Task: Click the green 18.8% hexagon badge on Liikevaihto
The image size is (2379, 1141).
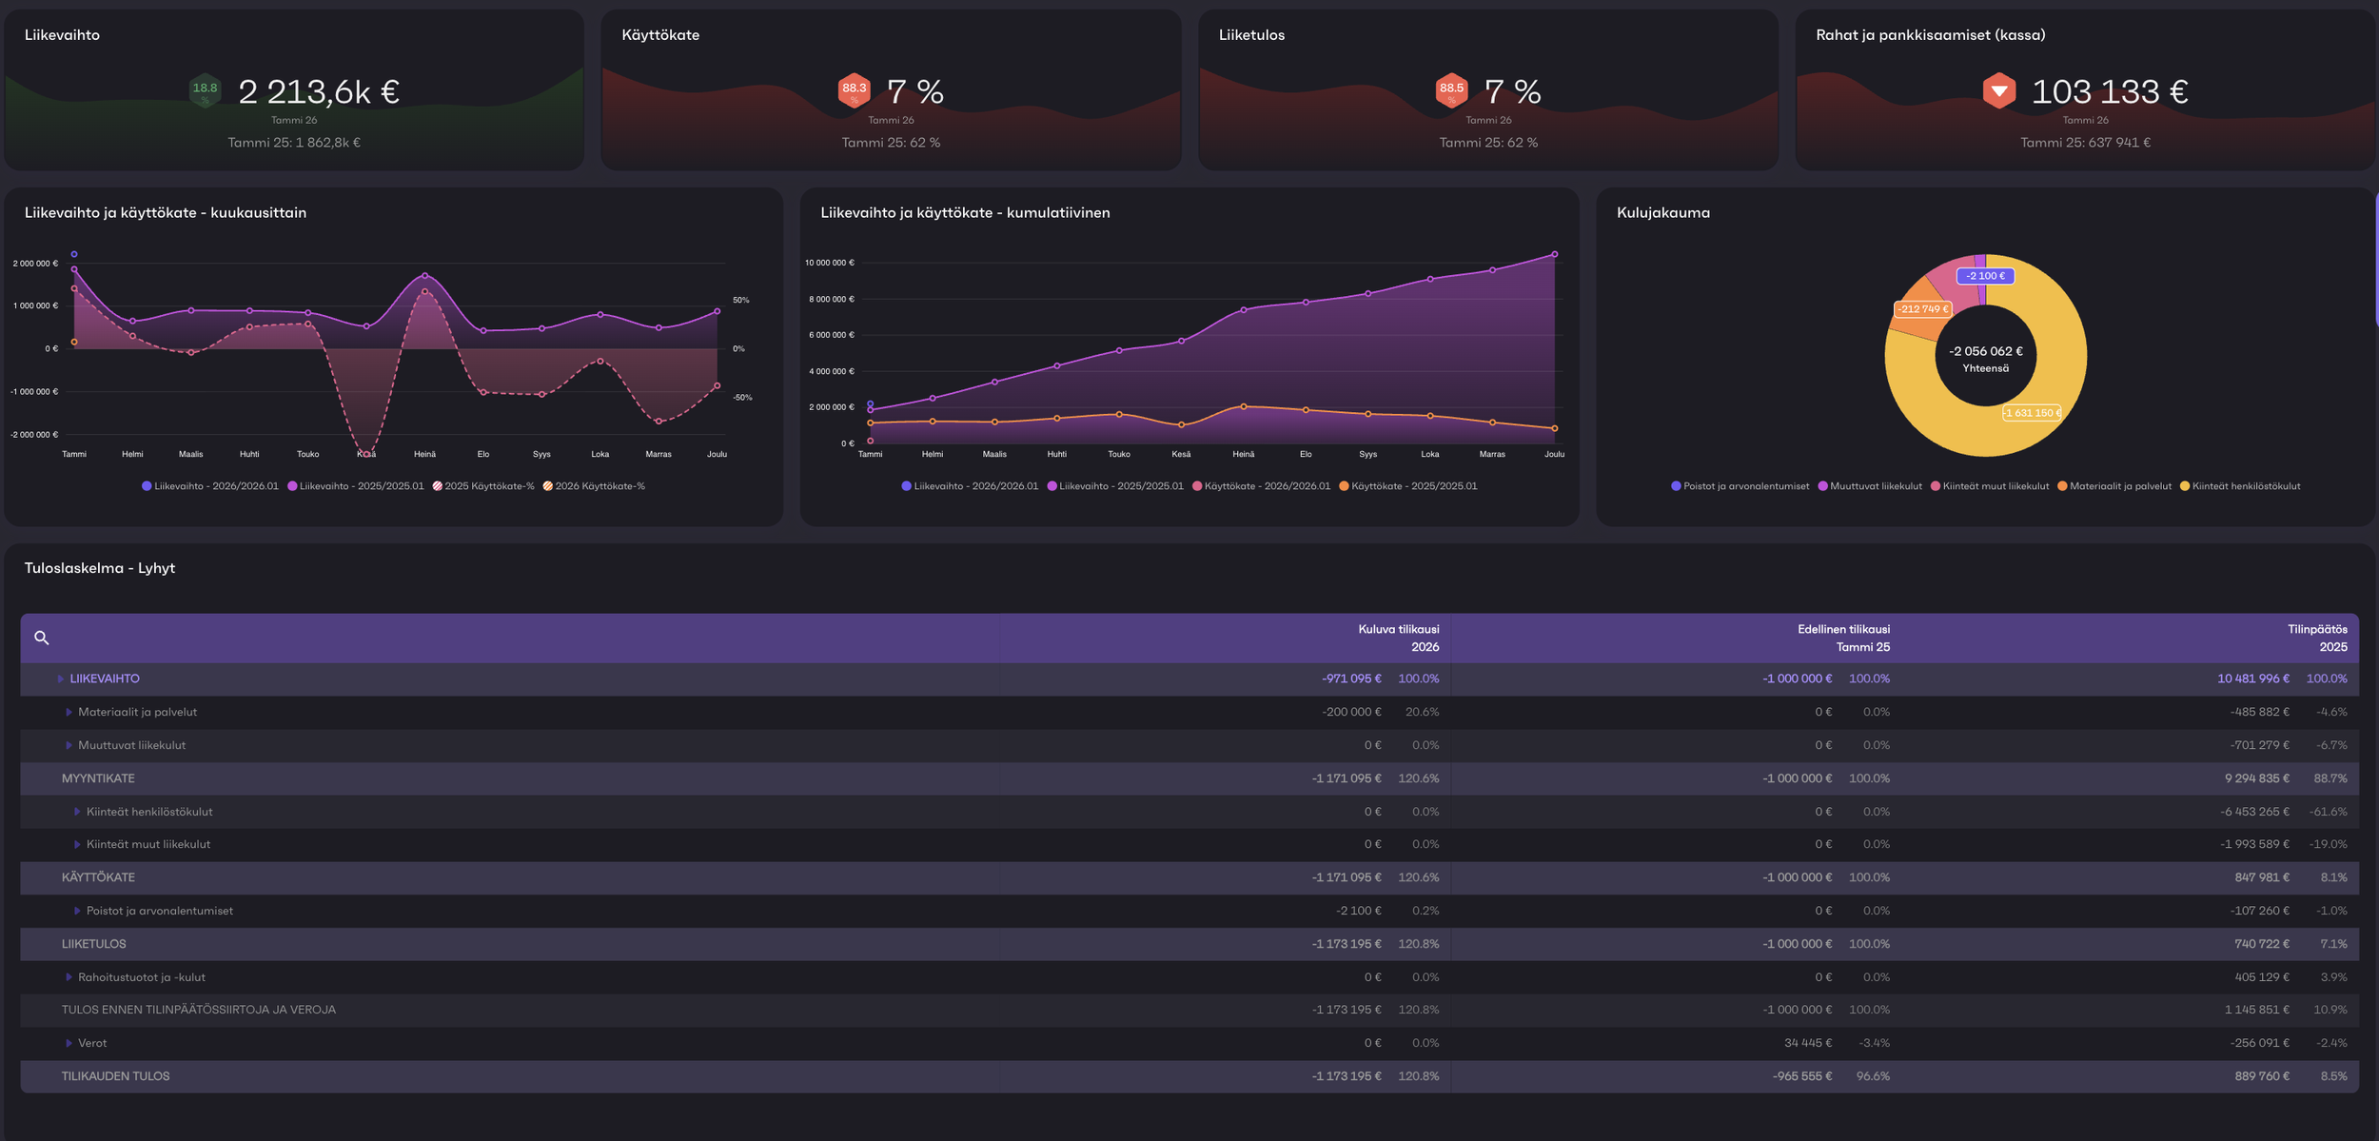Action: [x=205, y=90]
